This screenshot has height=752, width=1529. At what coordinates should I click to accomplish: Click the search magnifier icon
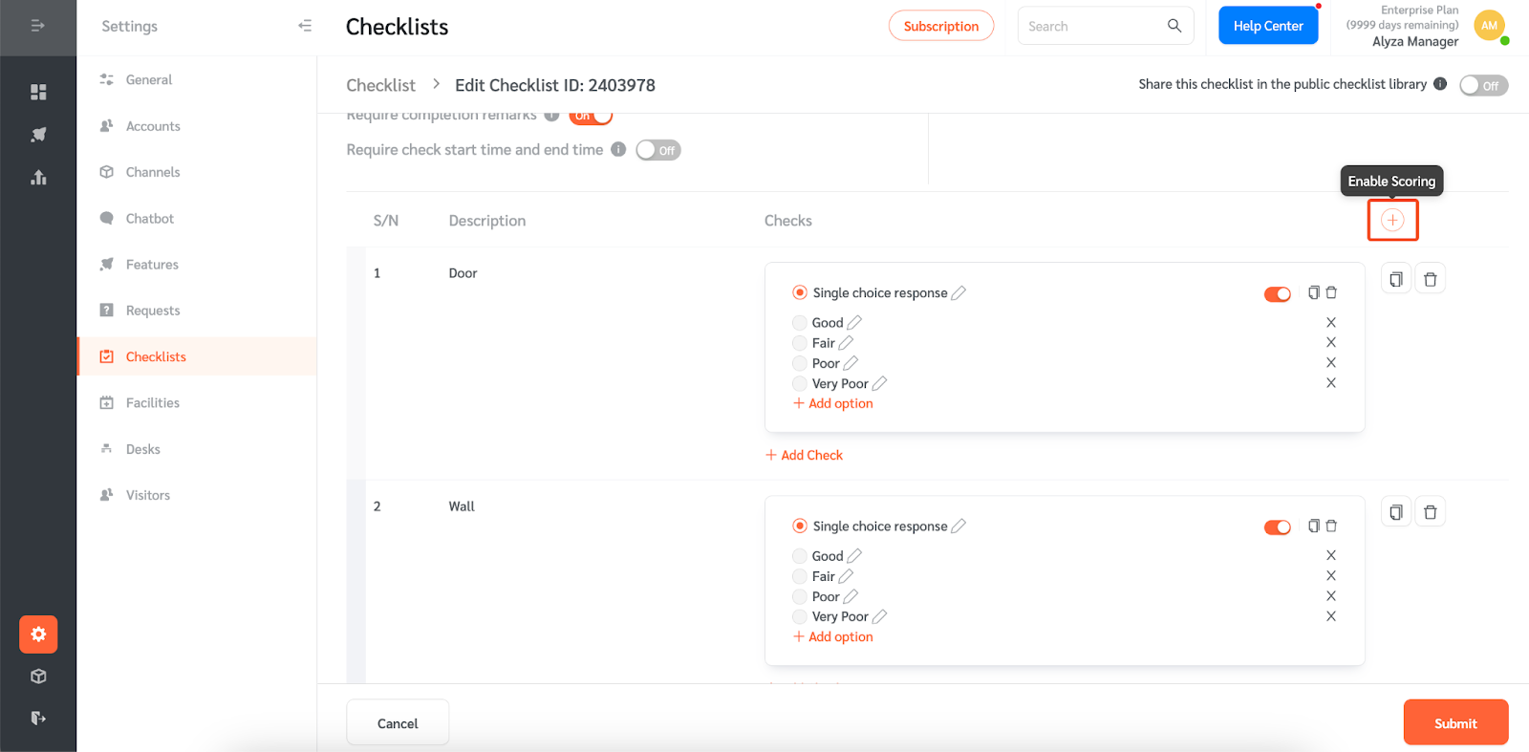(1174, 26)
